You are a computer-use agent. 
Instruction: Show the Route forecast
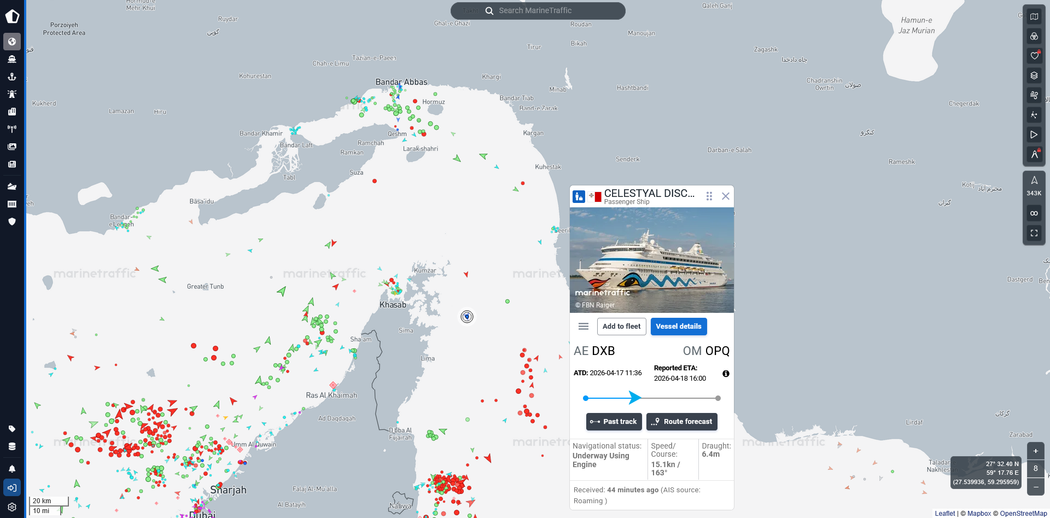[682, 422]
